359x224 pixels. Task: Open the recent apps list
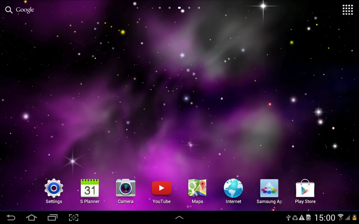tap(52, 218)
